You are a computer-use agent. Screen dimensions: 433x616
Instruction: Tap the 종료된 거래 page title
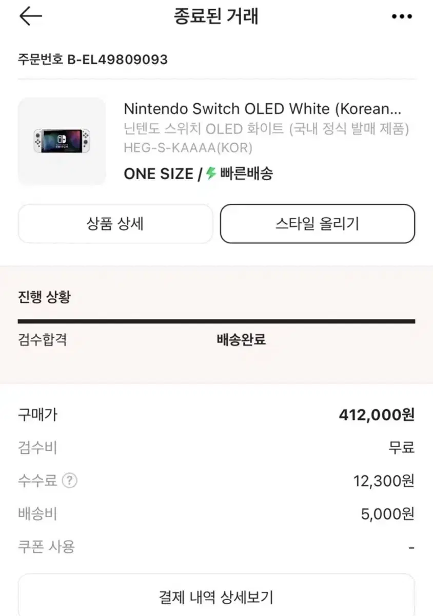(216, 16)
